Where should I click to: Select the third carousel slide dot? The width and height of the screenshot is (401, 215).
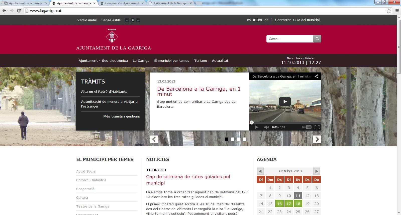click(x=239, y=139)
